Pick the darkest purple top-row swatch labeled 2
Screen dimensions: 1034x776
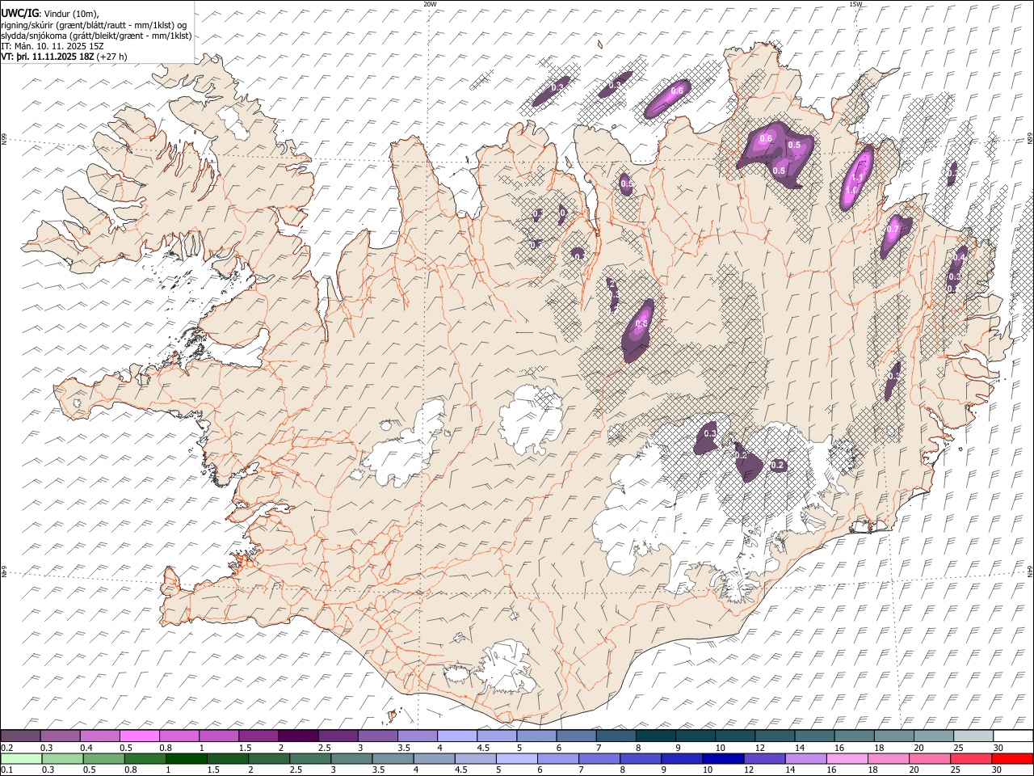[297, 736]
